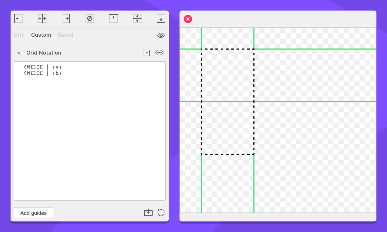Select the Custom tab
This screenshot has width=387, height=232.
tap(41, 35)
